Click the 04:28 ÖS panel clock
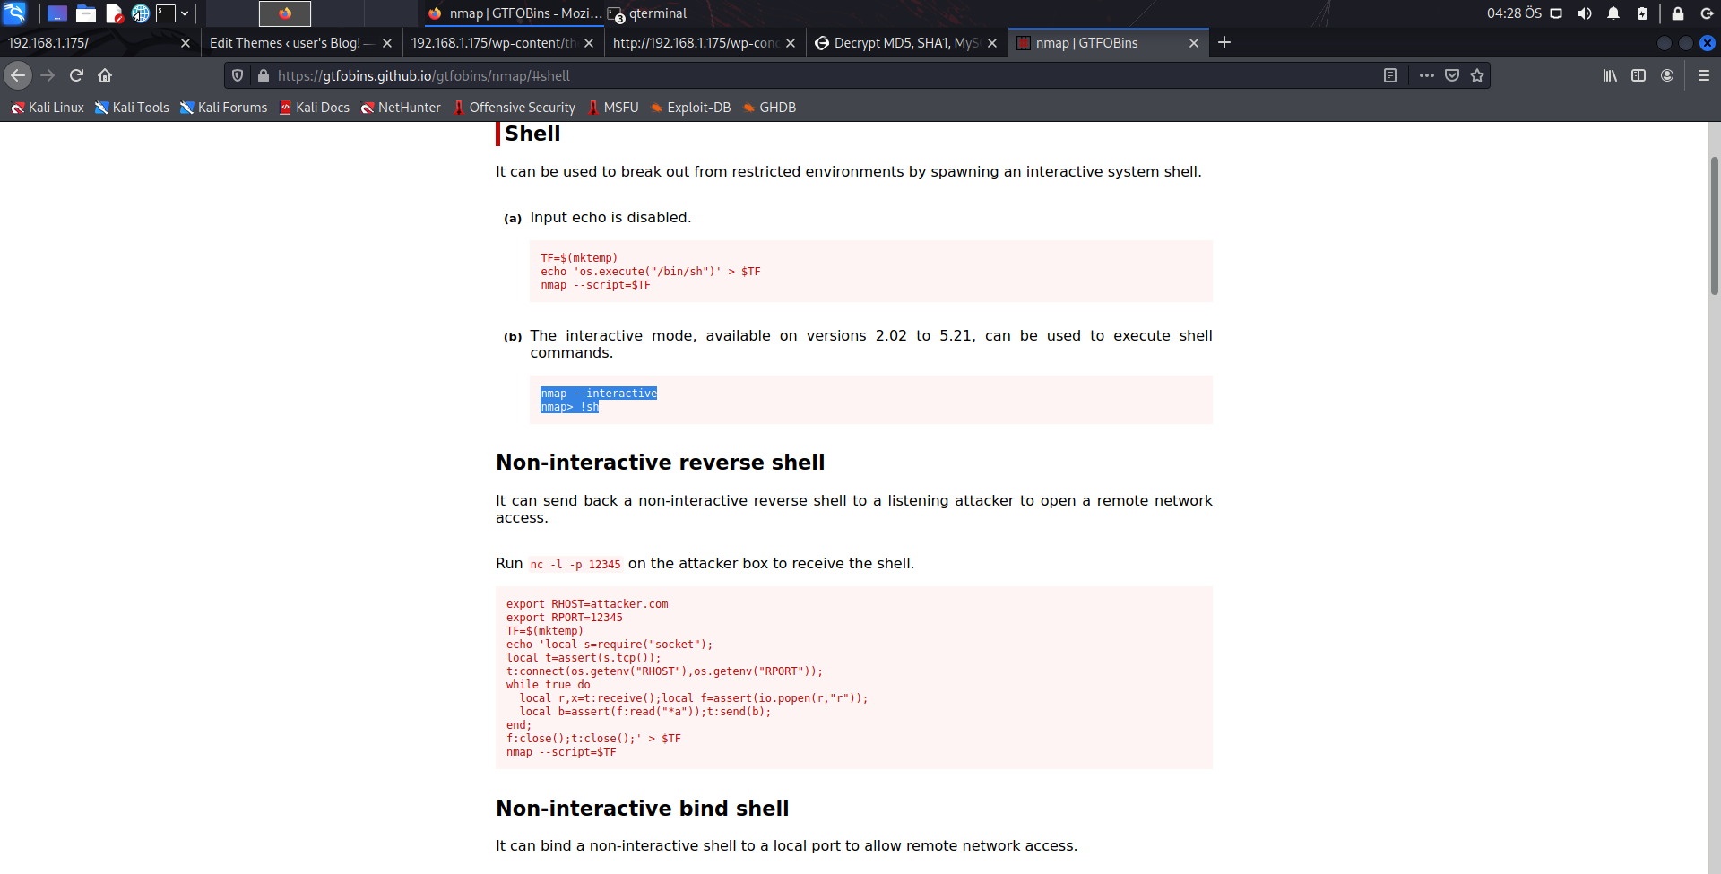This screenshot has height=874, width=1721. 1514,13
